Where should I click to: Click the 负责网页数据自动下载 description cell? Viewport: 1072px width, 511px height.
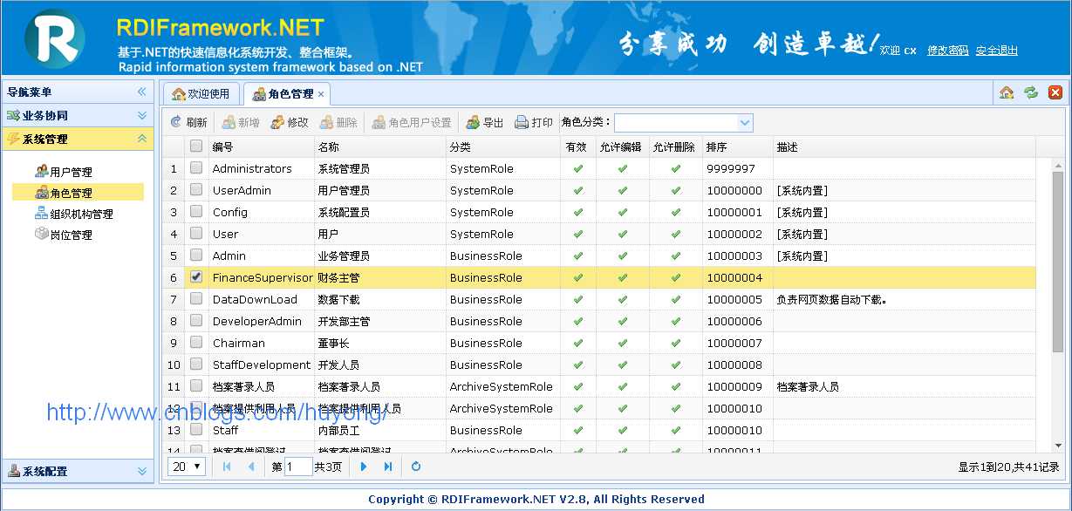[905, 299]
